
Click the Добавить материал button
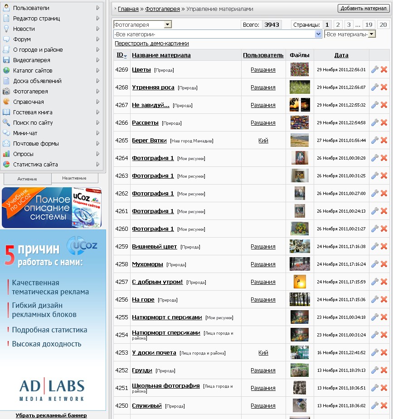363,8
